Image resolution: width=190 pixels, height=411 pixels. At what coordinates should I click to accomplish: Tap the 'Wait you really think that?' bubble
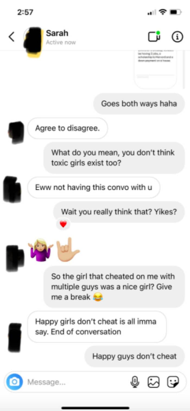(119, 212)
